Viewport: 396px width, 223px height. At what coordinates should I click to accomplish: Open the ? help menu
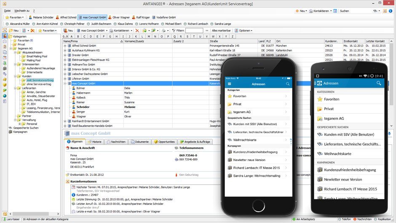[34, 11]
